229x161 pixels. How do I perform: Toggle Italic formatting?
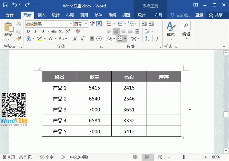(x=35, y=31)
